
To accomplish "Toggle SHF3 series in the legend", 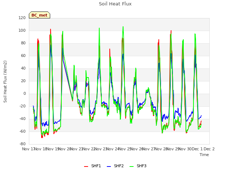I will point(138,166).
